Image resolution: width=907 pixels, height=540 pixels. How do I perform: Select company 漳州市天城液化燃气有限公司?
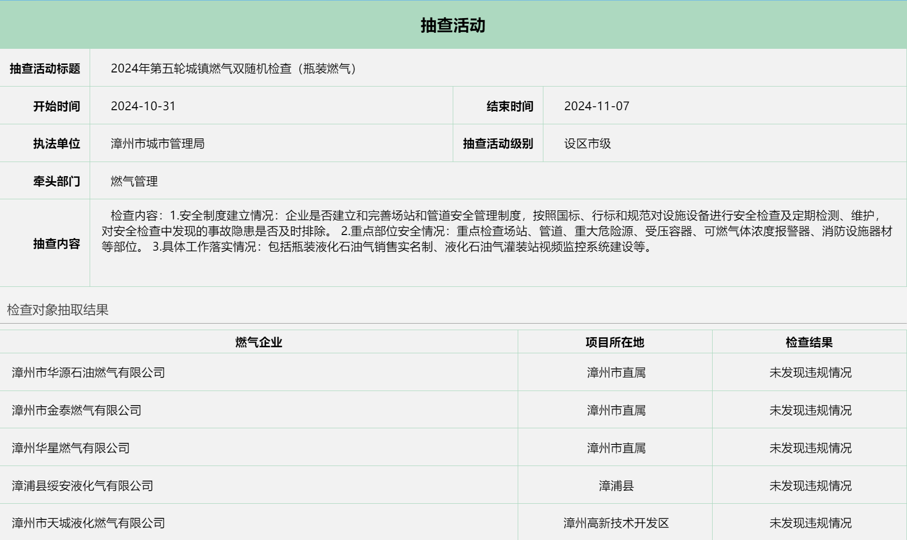point(89,523)
